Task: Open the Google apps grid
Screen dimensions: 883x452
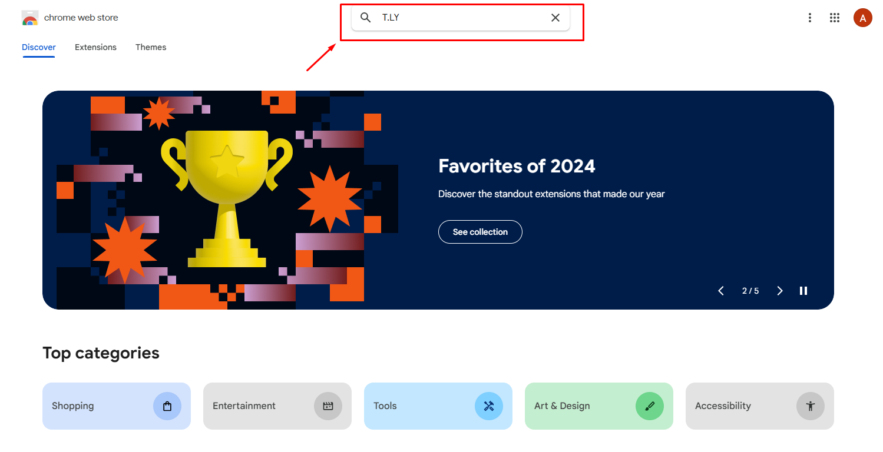Action: 835,18
